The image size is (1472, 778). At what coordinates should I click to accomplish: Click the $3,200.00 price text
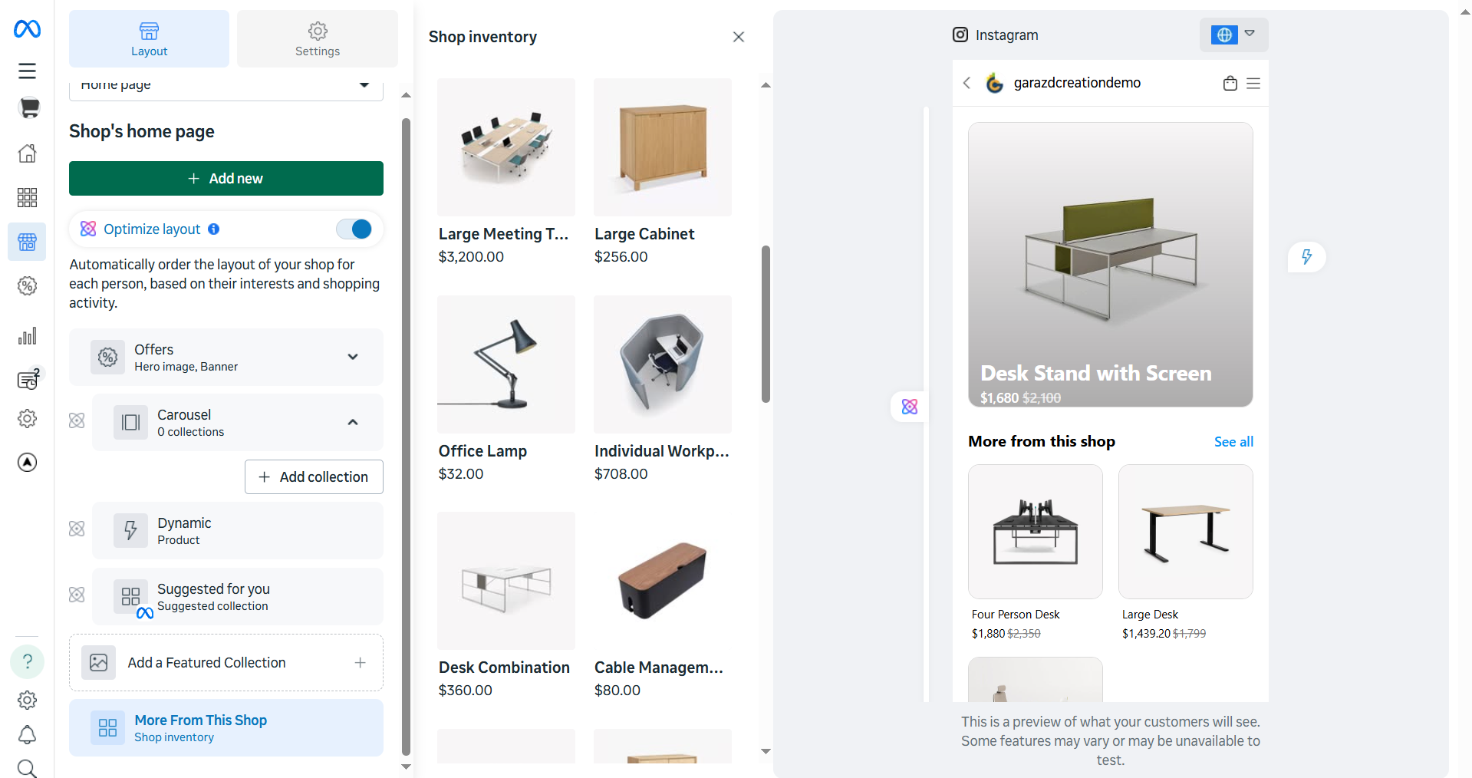click(471, 257)
